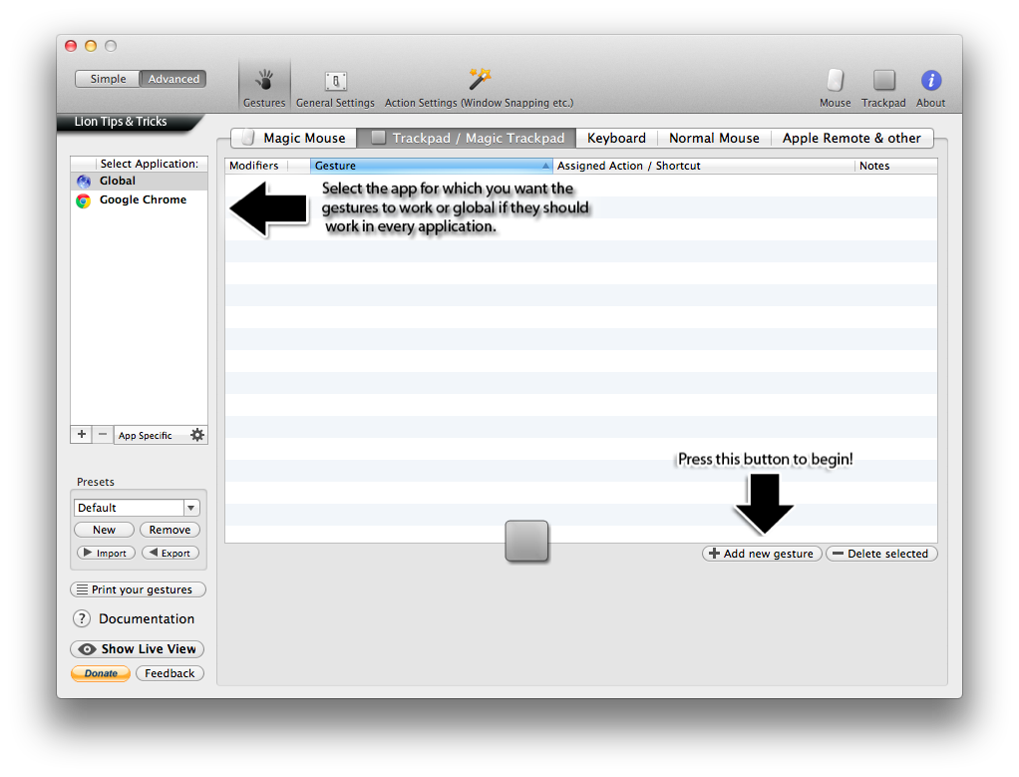Select the Magic Mouse tab

[x=294, y=139]
